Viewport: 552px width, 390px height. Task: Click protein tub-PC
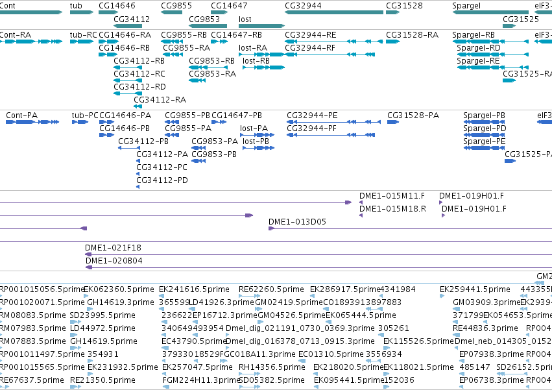[80, 122]
